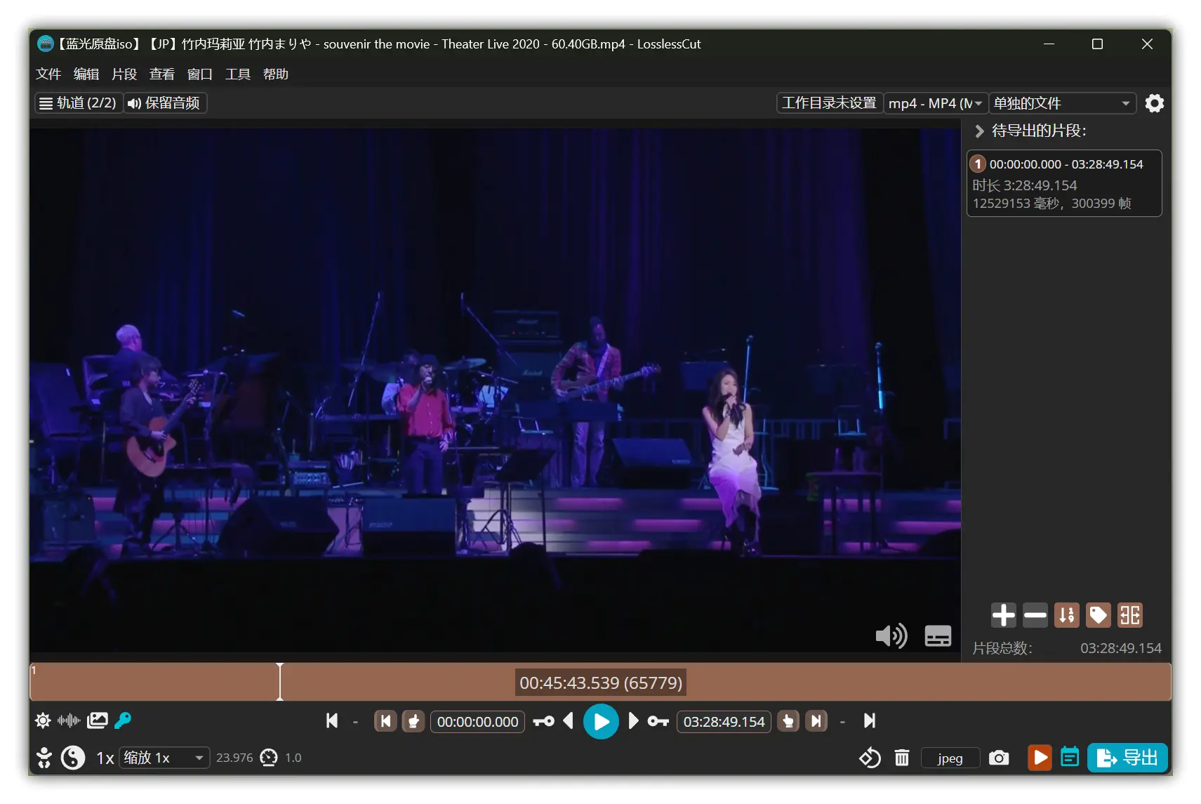1201x804 pixels.
Task: Open the zoom 1x dropdown
Action: pyautogui.click(x=164, y=758)
